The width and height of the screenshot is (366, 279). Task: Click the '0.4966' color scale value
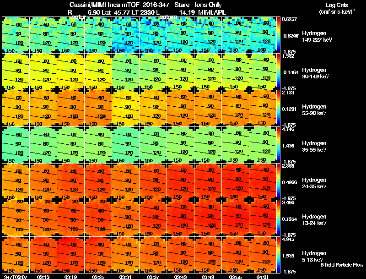pos(290,182)
